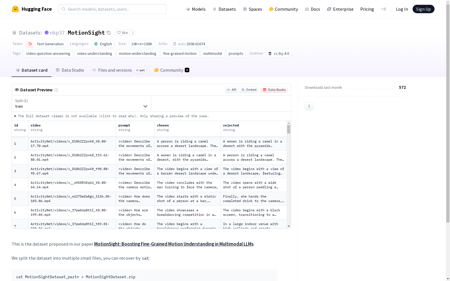
Task: Click the prompts tag
Action: [x=236, y=53]
